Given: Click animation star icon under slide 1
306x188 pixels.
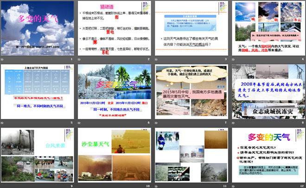Looking at the screenshot, I should click(x=2, y=59).
